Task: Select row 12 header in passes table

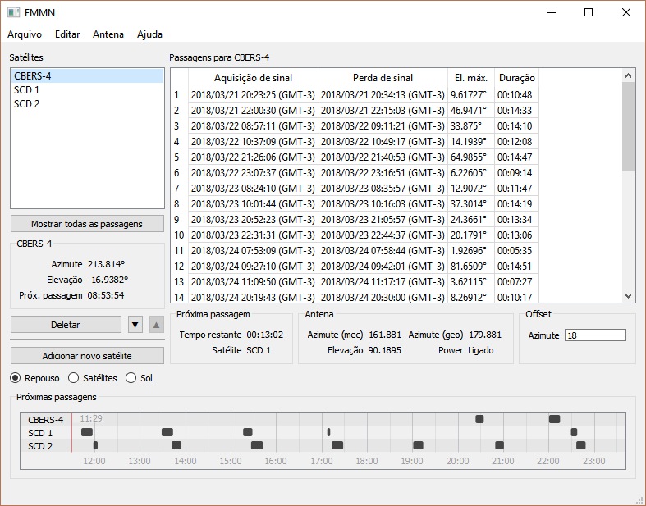Action: click(179, 267)
